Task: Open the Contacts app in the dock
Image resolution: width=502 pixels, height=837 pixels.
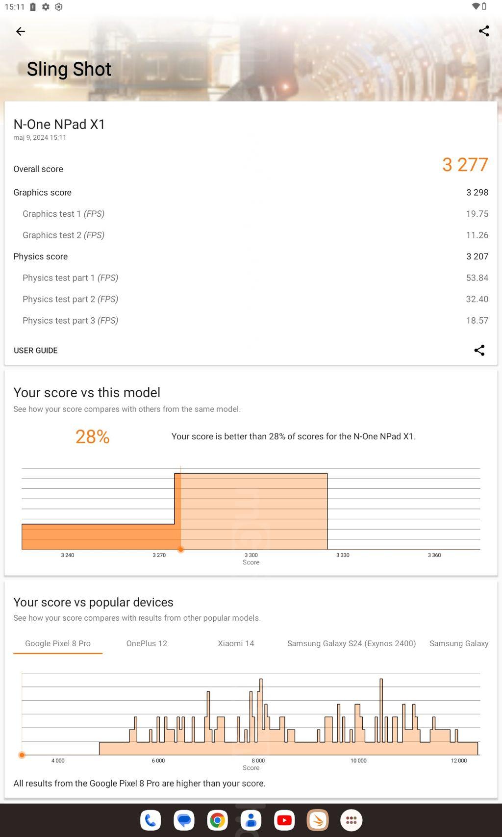Action: [251, 820]
